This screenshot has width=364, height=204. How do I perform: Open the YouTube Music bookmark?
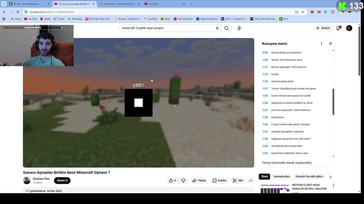pyautogui.click(x=183, y=19)
